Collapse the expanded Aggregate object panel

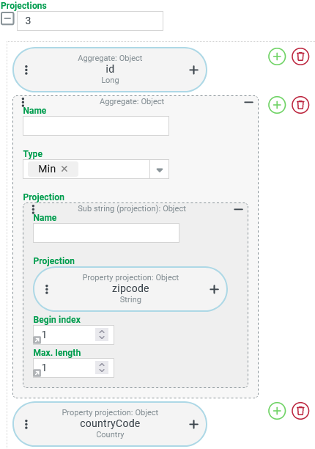(248, 102)
